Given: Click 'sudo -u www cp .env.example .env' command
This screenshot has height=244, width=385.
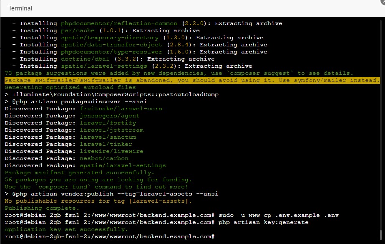Looking at the screenshot, I should pos(279,215).
